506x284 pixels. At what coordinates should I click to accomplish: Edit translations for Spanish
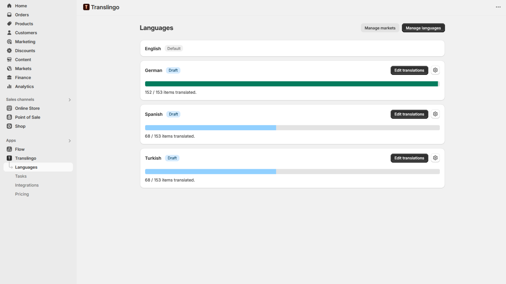click(409, 114)
